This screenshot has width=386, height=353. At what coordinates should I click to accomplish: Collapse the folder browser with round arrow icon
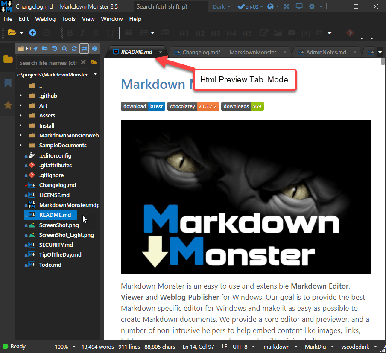coord(94,49)
